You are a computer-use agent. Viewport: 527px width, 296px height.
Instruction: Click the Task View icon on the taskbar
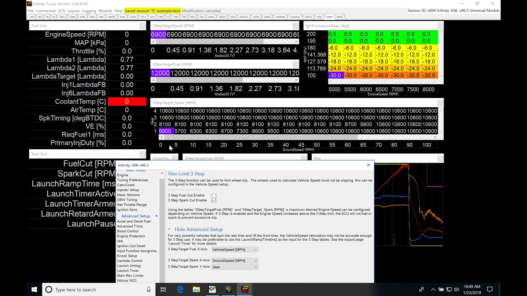[163, 289]
